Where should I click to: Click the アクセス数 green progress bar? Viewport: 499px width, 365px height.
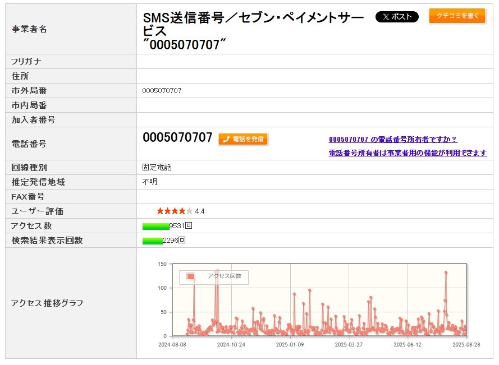point(155,226)
